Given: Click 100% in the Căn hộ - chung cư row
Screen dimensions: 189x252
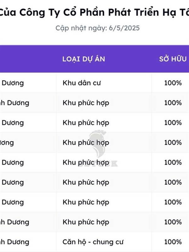Looking at the screenshot, I should click(173, 242).
